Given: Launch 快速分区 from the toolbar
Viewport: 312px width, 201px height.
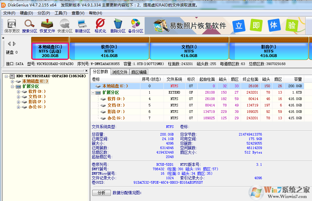Looking at the screenshot, I should pyautogui.click(x=64, y=25).
